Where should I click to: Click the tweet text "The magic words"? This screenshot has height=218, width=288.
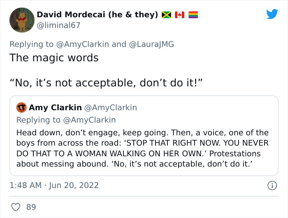54,58
